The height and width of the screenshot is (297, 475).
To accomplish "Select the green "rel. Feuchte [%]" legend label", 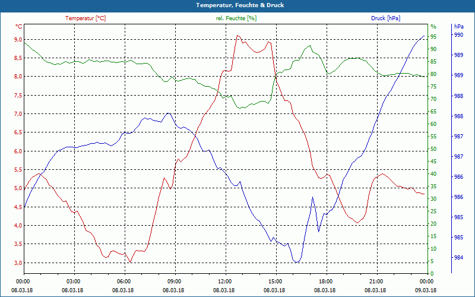I will click(x=236, y=18).
